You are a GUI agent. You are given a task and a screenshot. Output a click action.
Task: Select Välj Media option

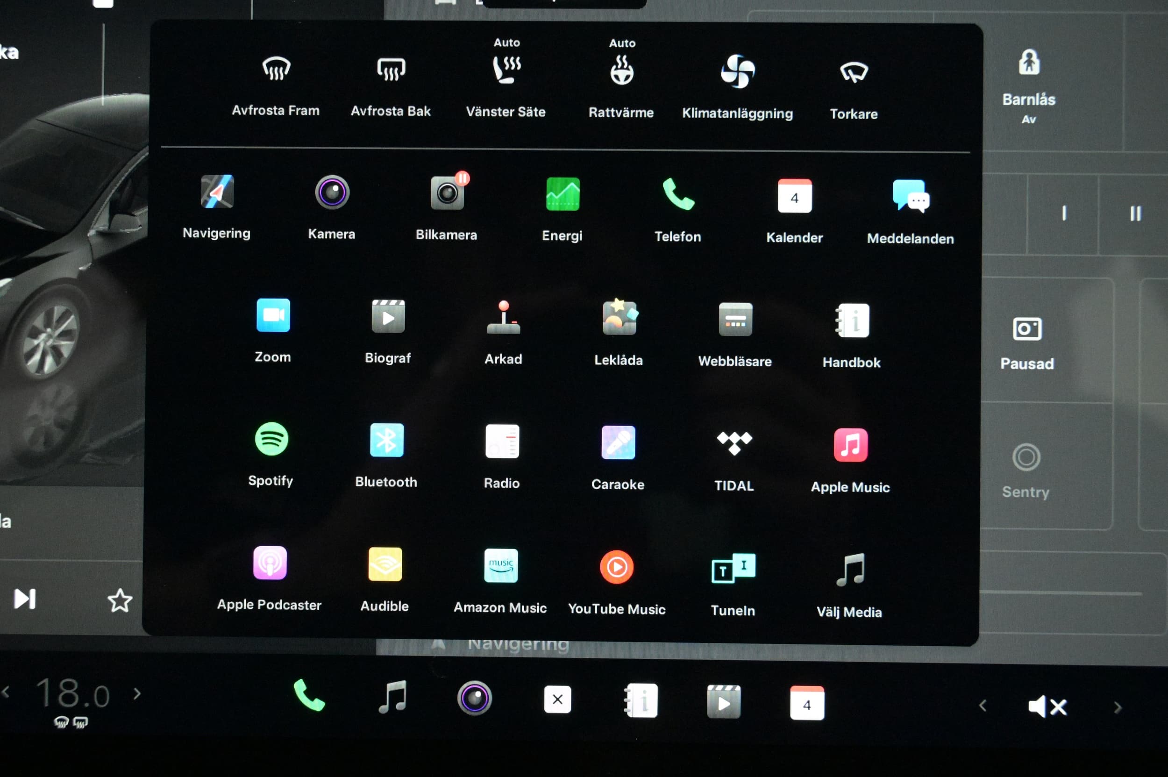tap(850, 586)
